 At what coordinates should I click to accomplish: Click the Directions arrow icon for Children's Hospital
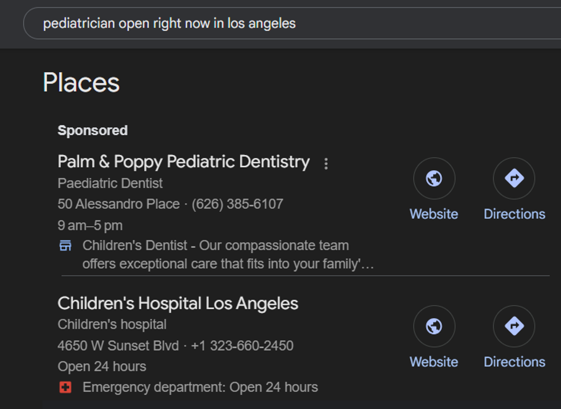point(514,326)
